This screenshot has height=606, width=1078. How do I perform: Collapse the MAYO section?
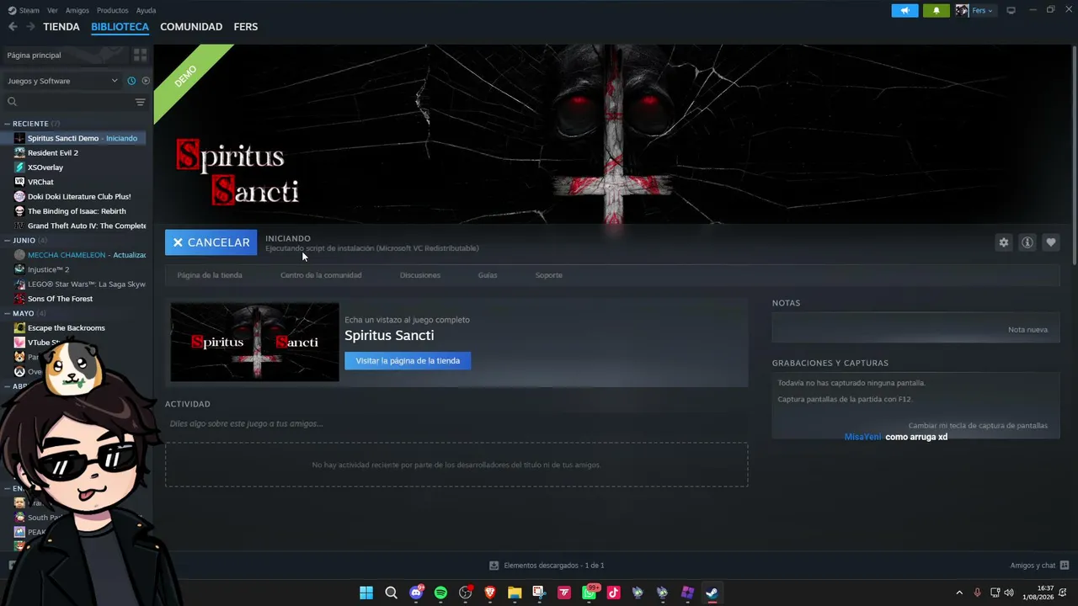(x=7, y=313)
